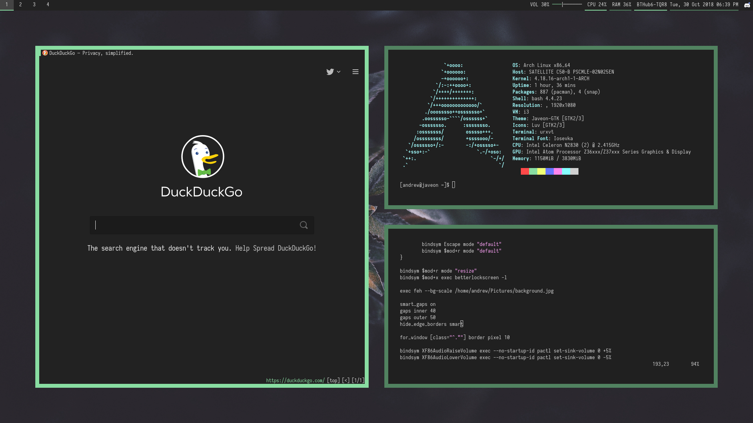This screenshot has height=423, width=753.
Task: Switch to workspace 3
Action: coord(34,5)
